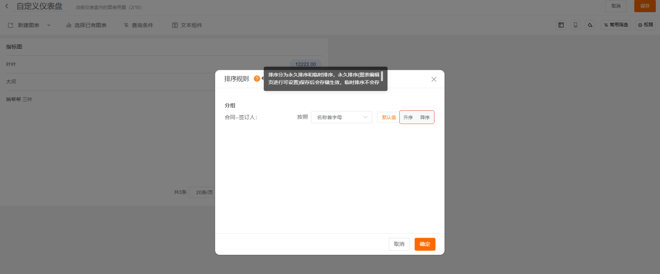This screenshot has height=274, width=660.
Task: Click the layout grid icon in toolbar
Action: (x=561, y=25)
